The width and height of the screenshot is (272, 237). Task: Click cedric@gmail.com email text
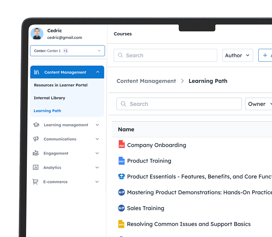pyautogui.click(x=64, y=38)
